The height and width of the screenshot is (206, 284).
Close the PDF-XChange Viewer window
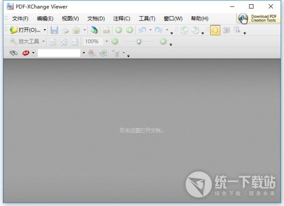[271, 7]
